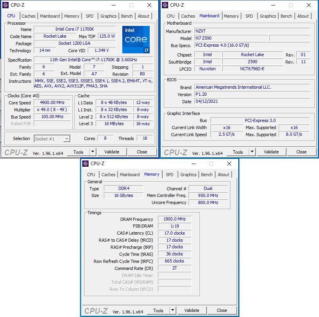
Task: Click the Intel Core i7 logo badge
Action: pyautogui.click(x=136, y=40)
